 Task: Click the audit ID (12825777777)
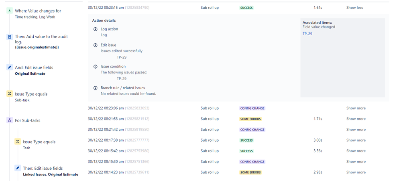tap(137, 140)
